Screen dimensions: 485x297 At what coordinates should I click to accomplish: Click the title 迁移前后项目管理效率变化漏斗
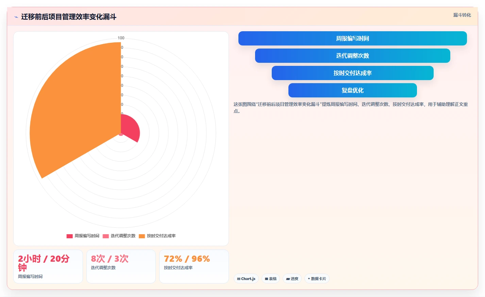(x=69, y=17)
